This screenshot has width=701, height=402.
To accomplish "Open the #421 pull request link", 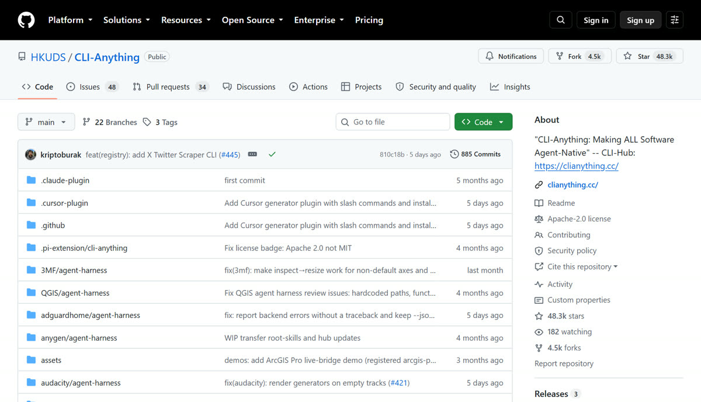I will tap(399, 383).
